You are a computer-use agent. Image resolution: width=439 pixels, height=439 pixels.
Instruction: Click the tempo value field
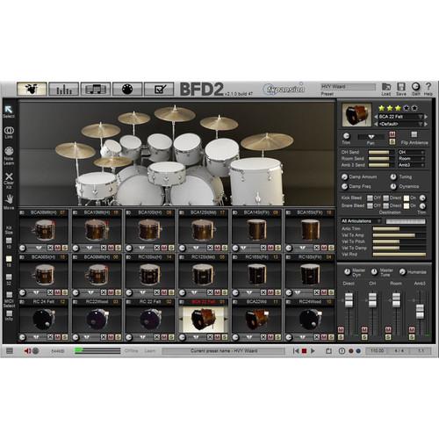(377, 350)
